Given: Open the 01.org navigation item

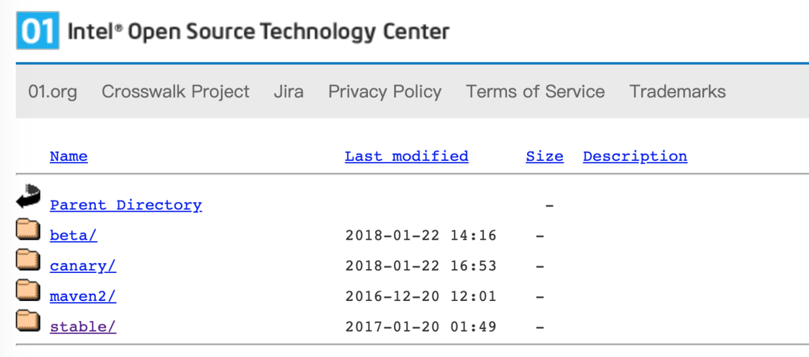Looking at the screenshot, I should pyautogui.click(x=52, y=92).
